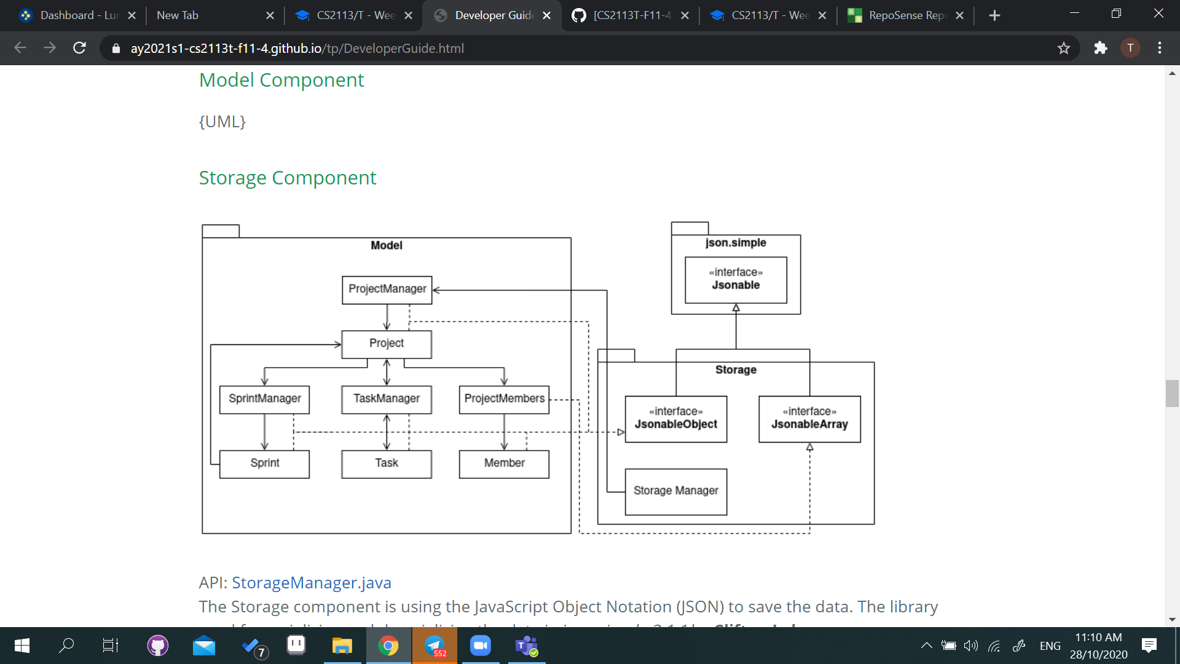Bookmark this page with the star
This screenshot has width=1180, height=664.
pos(1064,48)
